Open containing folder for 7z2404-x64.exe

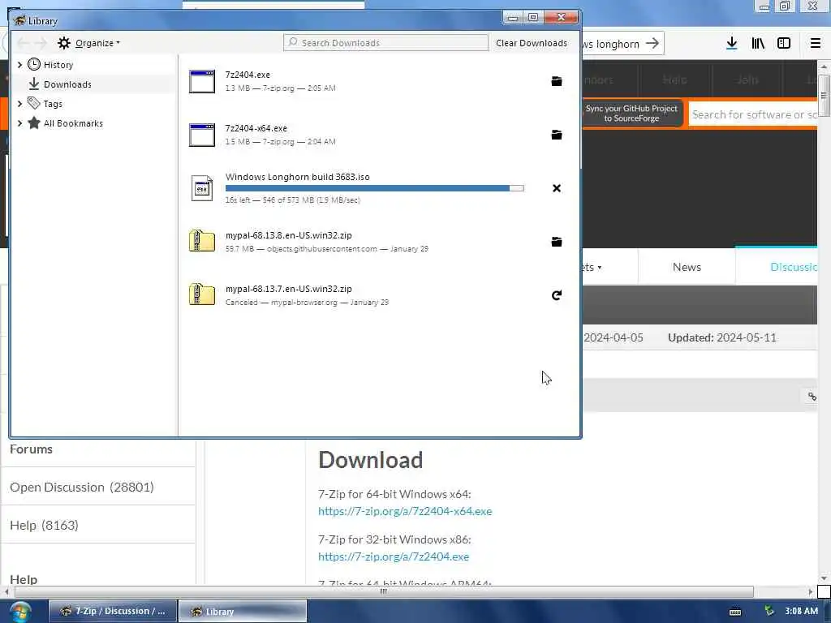coord(557,135)
